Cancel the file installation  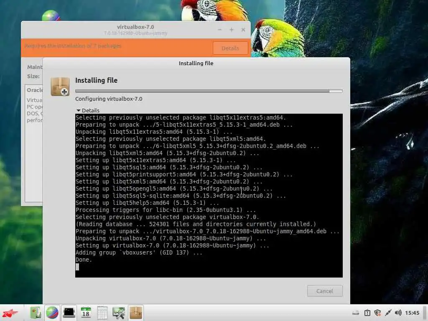point(324,291)
